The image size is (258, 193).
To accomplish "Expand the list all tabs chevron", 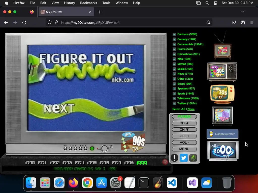I will [243, 12].
